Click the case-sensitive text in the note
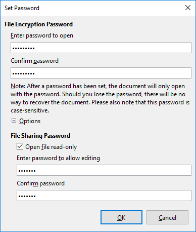This screenshot has width=196, height=232. [x=30, y=110]
